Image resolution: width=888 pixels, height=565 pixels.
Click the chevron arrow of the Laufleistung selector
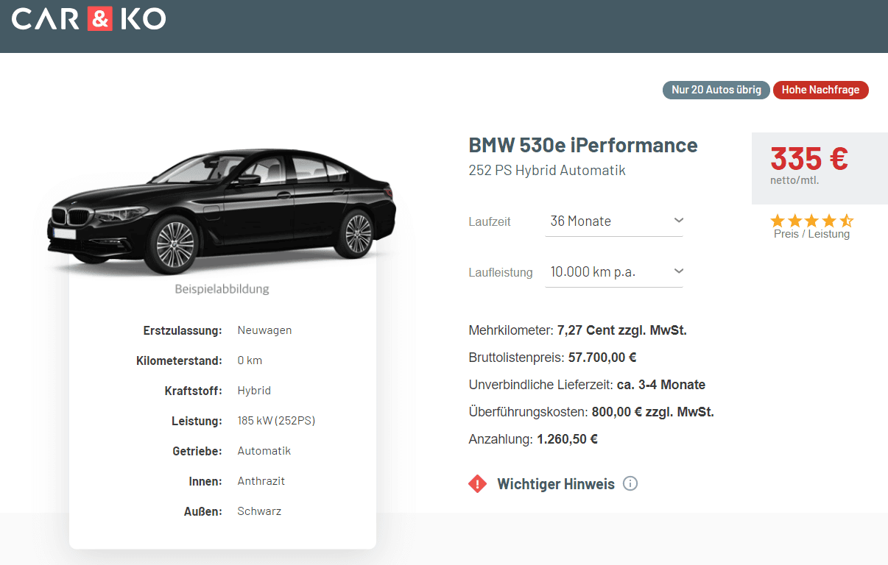679,271
